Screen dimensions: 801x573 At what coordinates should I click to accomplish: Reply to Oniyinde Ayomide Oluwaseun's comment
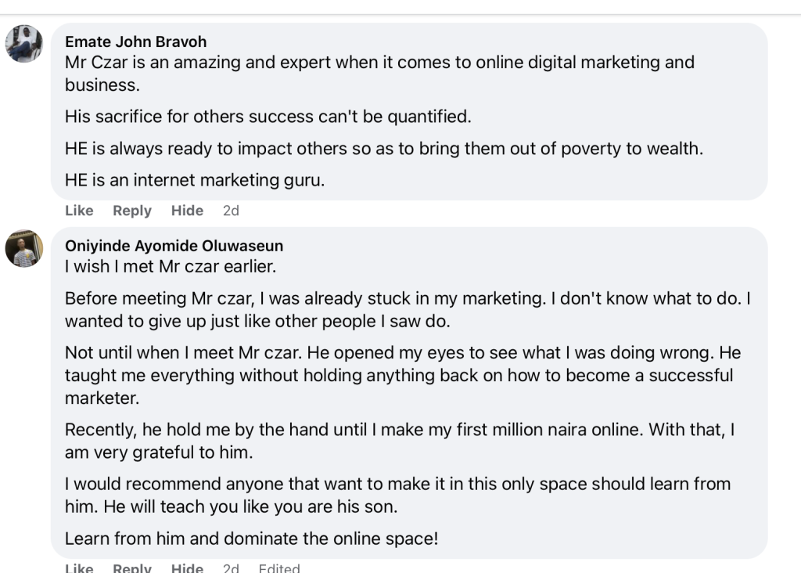click(x=132, y=568)
